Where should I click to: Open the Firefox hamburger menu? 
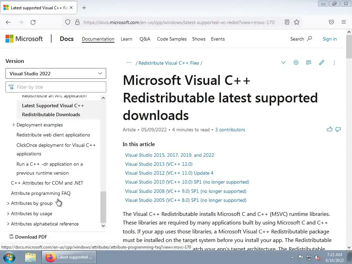tap(344, 22)
